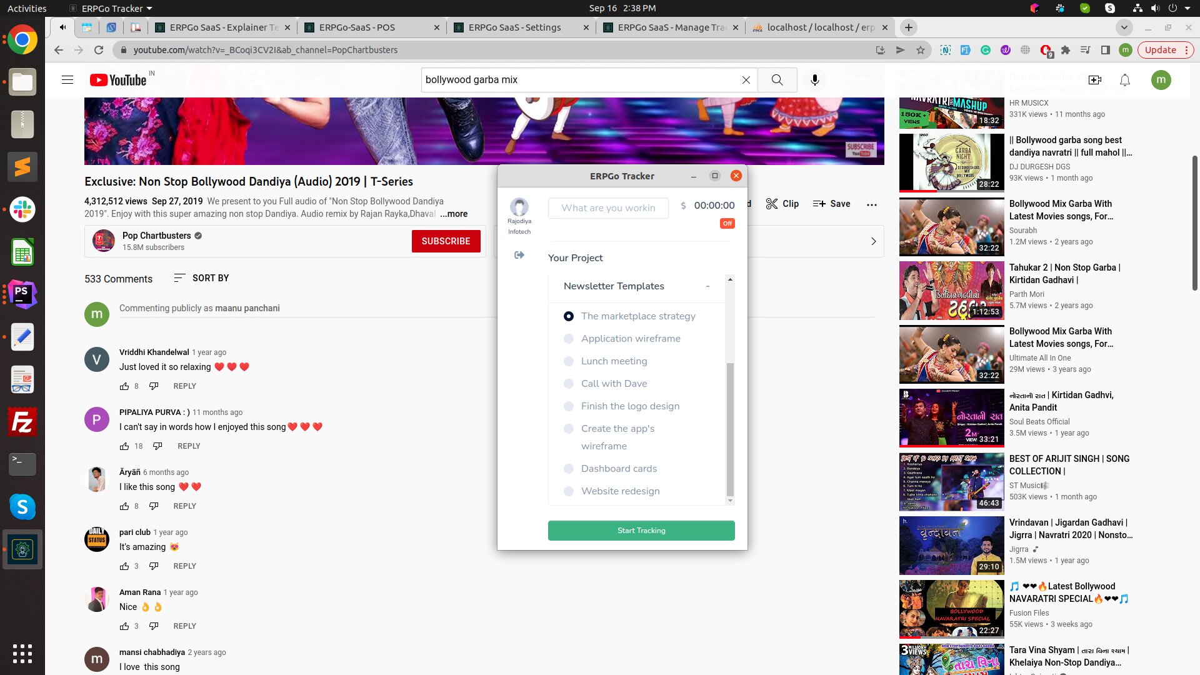Screen dimensions: 1200x675
Task: Click the logout icon in ERPGo Tracker
Action: coord(519,255)
